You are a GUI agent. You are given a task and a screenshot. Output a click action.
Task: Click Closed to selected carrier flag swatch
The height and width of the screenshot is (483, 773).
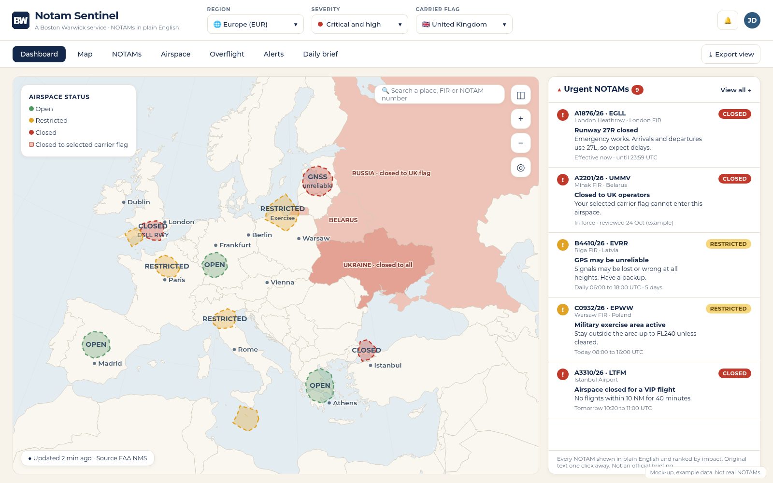click(x=31, y=144)
